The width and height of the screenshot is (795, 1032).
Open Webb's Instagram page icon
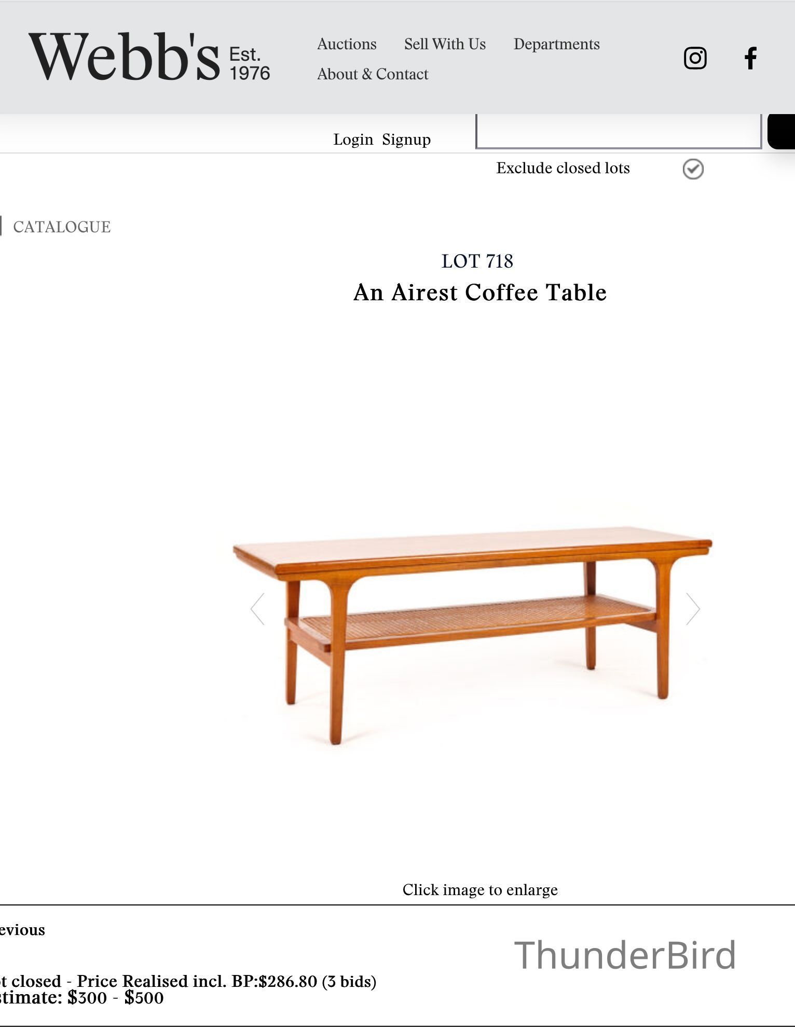tap(695, 58)
